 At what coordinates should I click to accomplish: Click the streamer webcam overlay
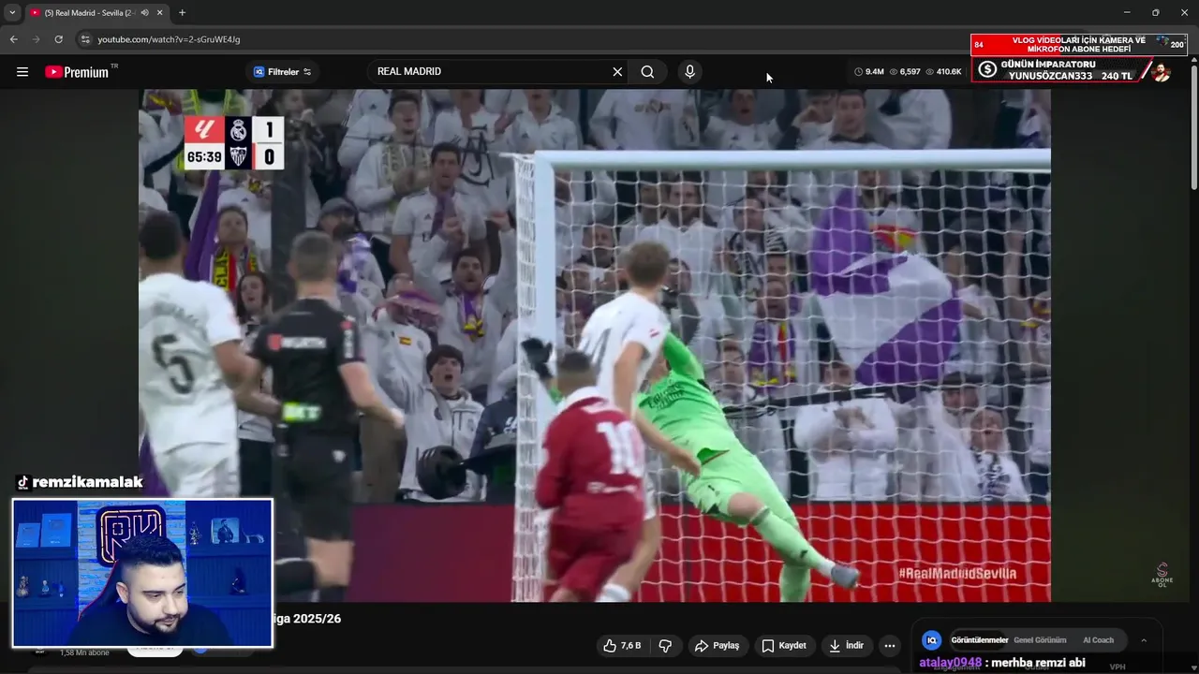point(142,573)
